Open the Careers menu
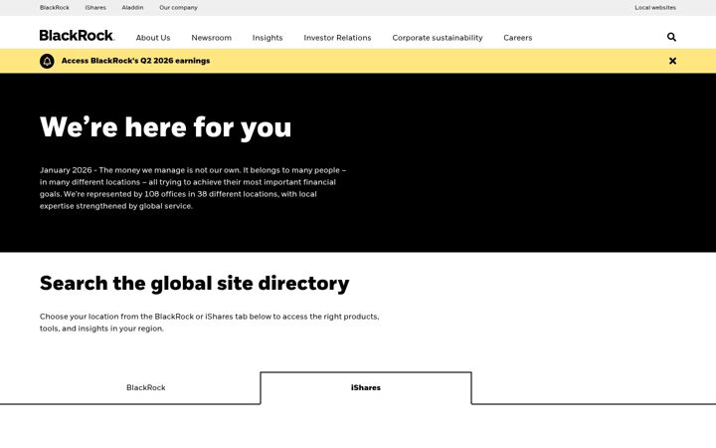Image resolution: width=716 pixels, height=448 pixels. coord(518,38)
